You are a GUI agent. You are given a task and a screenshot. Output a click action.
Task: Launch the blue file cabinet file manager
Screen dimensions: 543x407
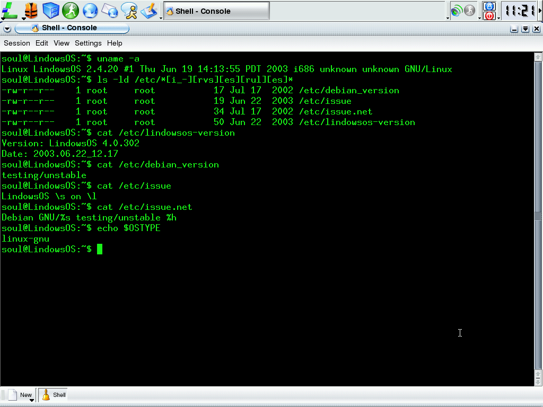tap(50, 10)
